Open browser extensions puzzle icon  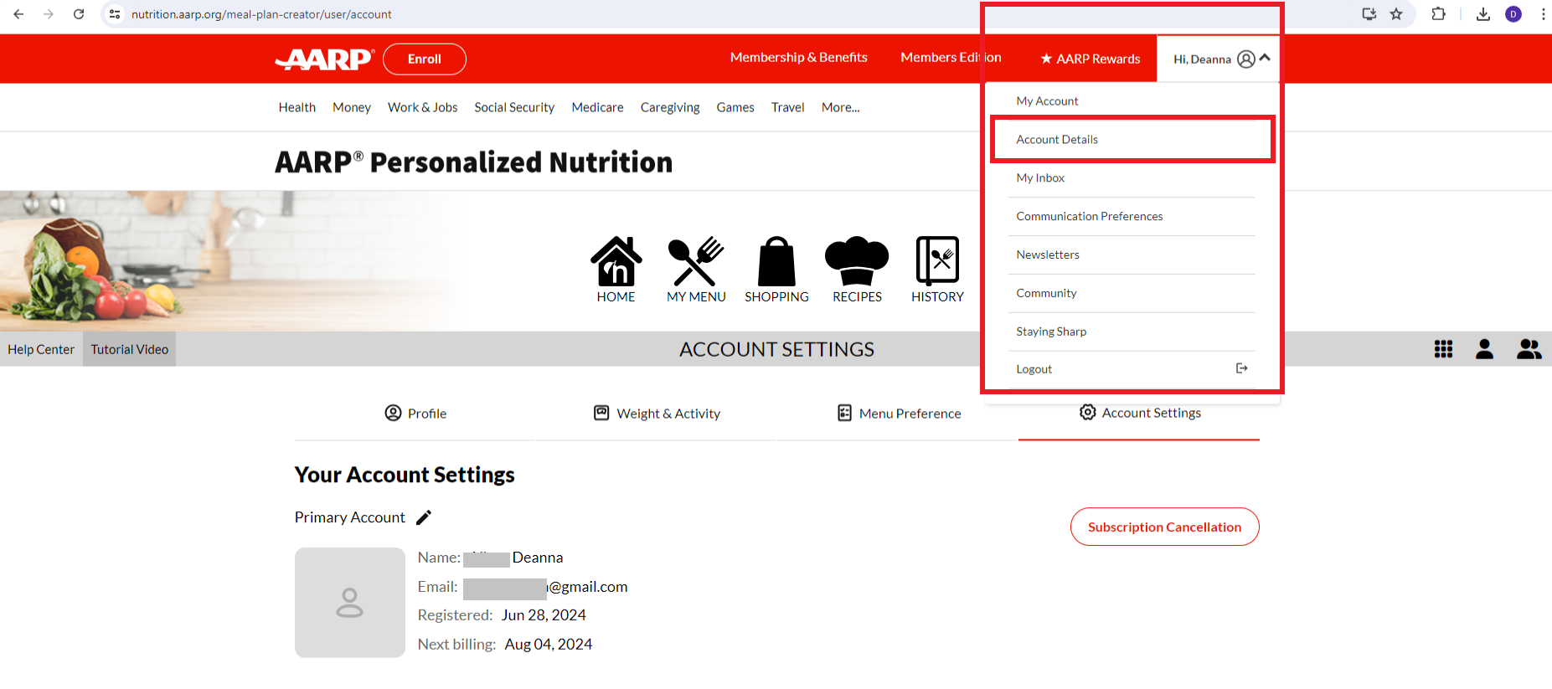pyautogui.click(x=1439, y=14)
